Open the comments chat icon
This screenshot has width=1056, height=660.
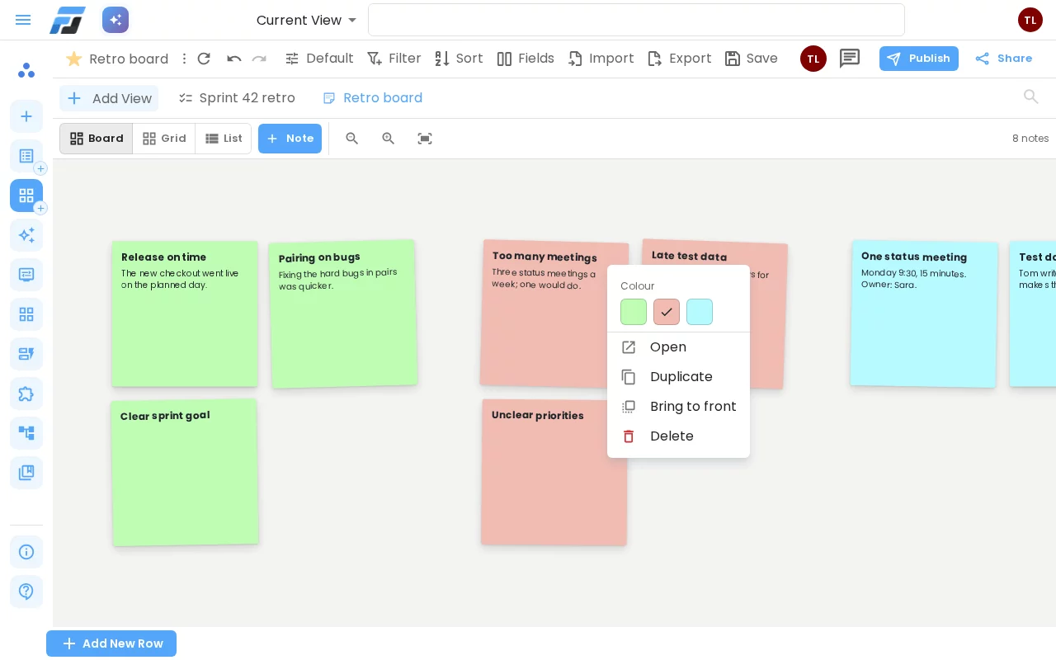[850, 59]
